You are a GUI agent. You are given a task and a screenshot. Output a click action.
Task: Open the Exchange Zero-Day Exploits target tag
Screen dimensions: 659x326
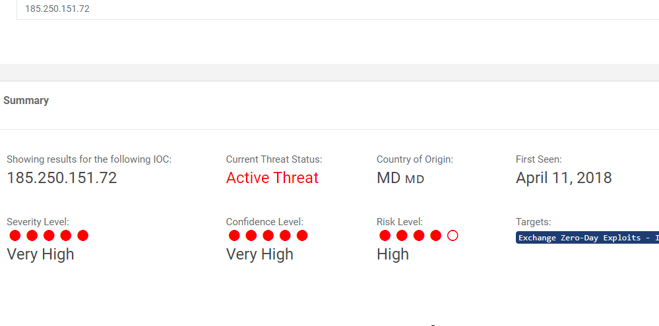(587, 238)
